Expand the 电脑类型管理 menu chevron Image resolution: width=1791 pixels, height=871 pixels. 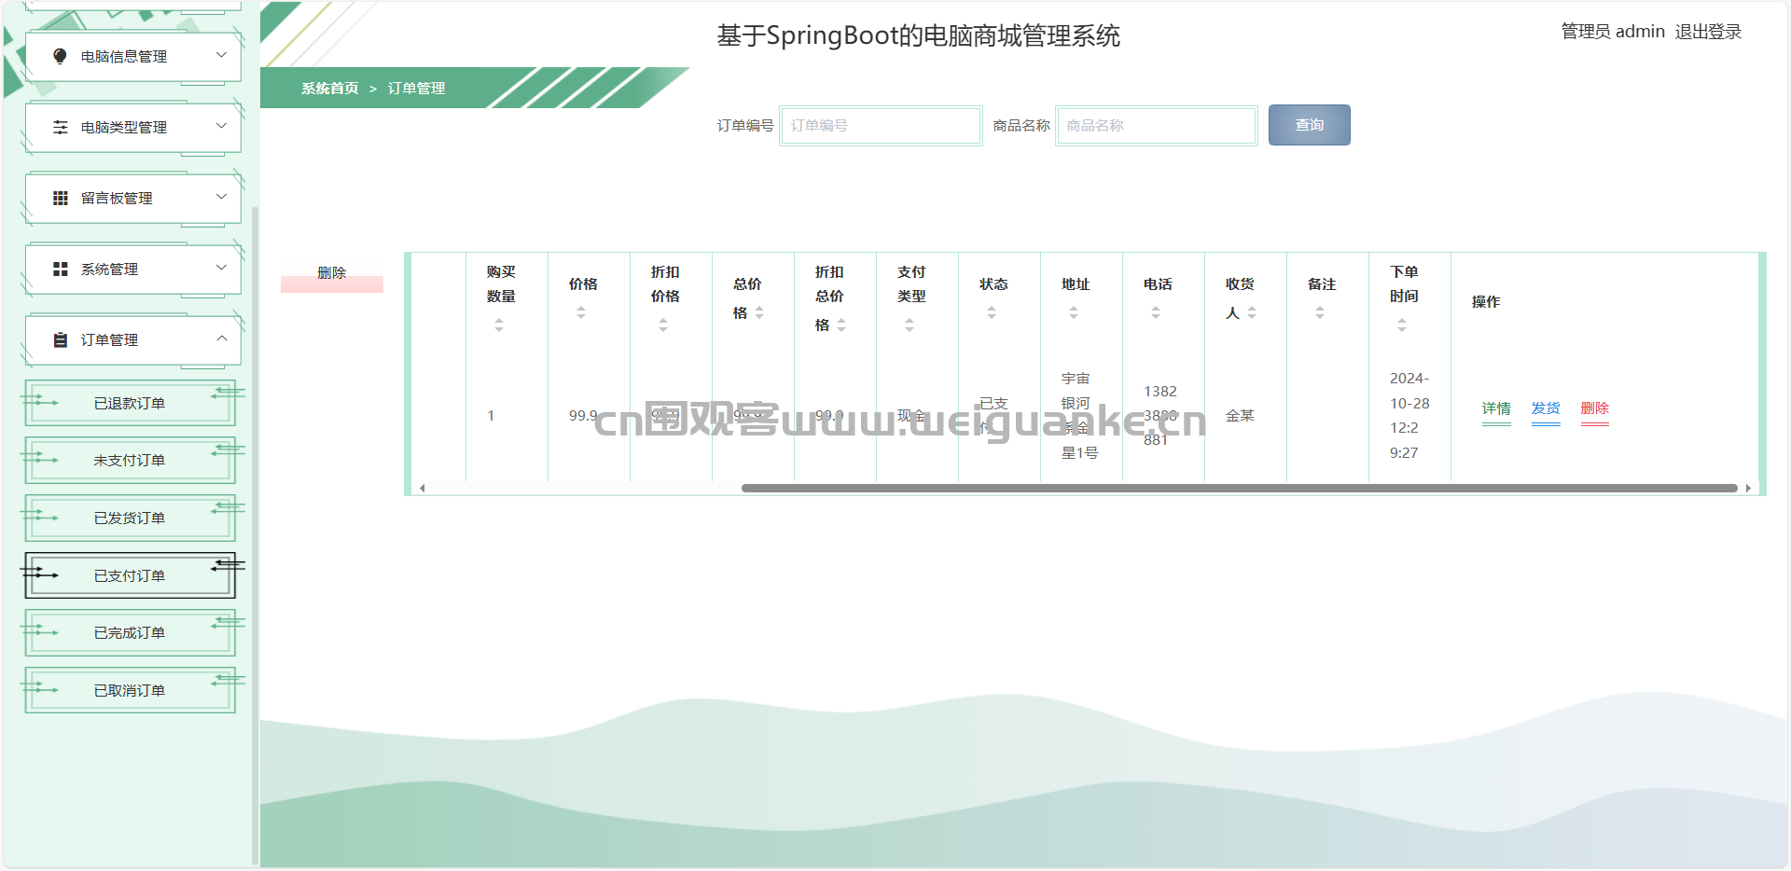click(x=221, y=126)
